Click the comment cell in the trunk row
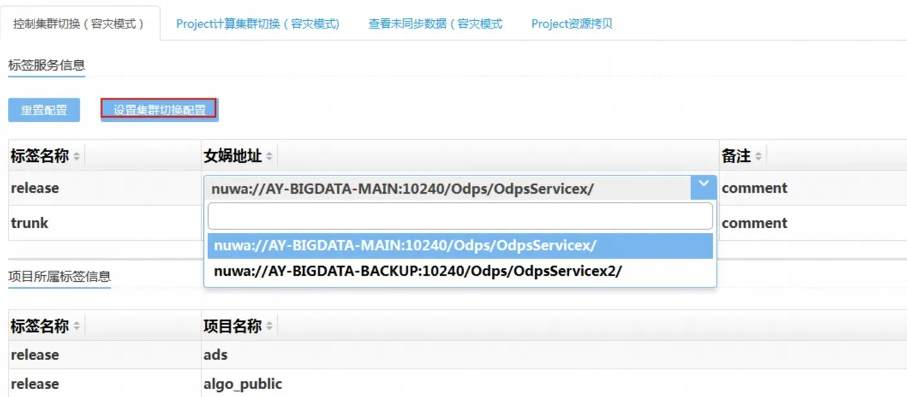 tap(754, 223)
